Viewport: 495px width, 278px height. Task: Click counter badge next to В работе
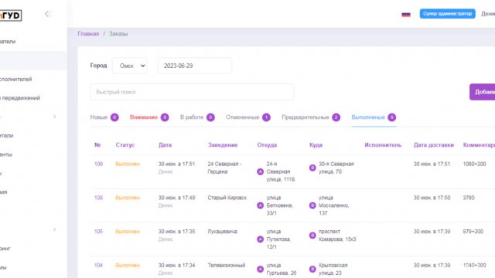pos(210,117)
